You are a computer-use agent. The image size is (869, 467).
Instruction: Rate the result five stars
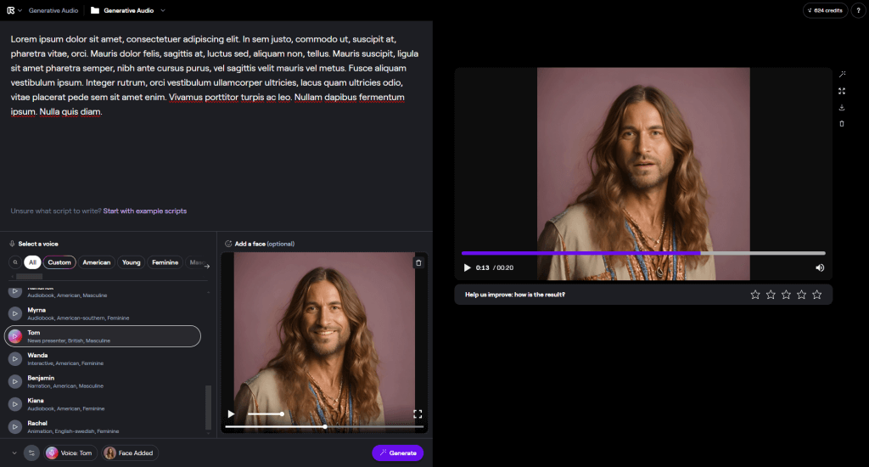(x=817, y=295)
